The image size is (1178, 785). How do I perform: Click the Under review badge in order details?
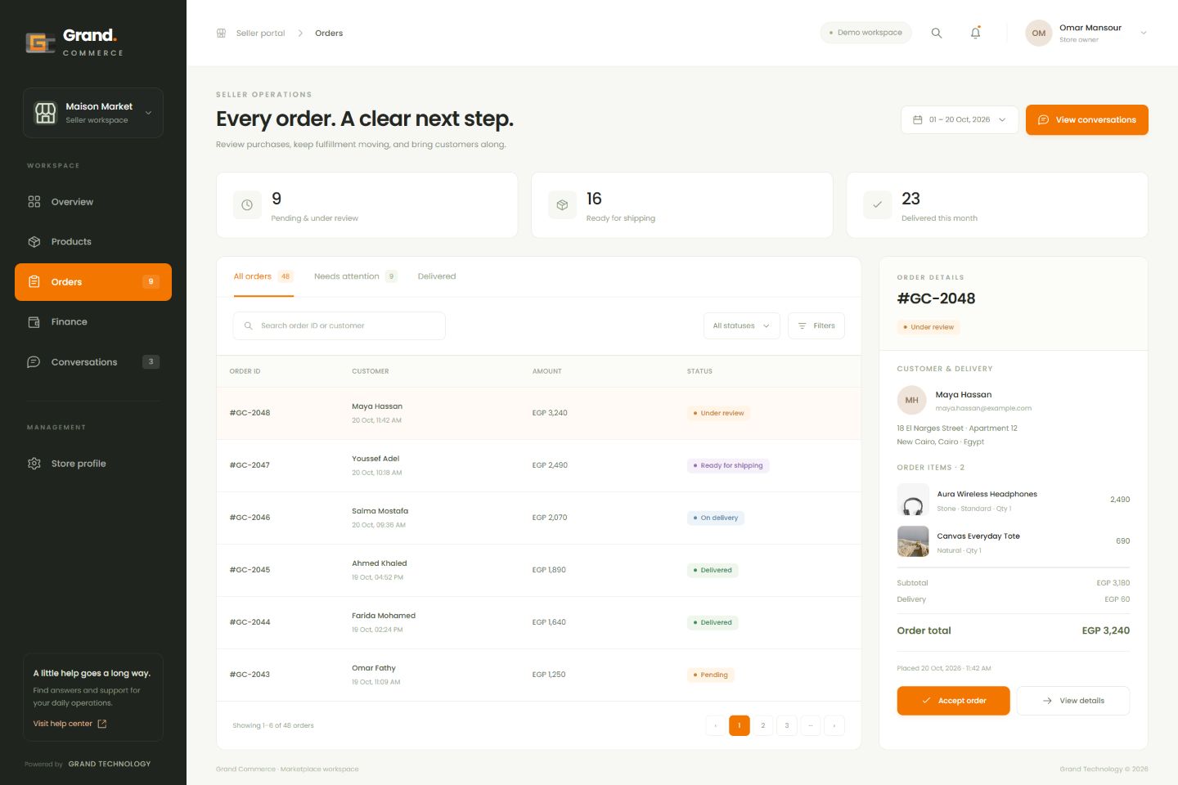pos(928,327)
